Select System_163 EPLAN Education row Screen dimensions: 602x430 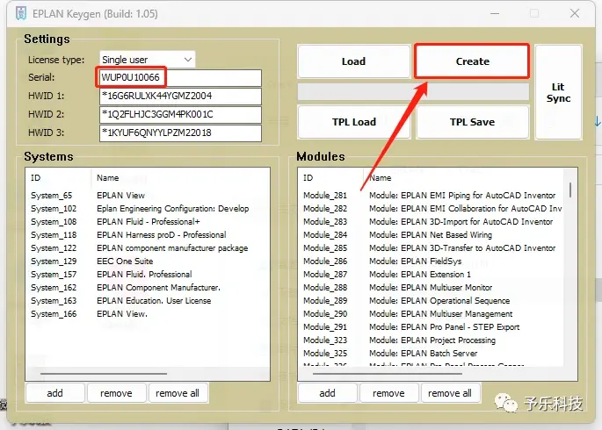pos(148,300)
